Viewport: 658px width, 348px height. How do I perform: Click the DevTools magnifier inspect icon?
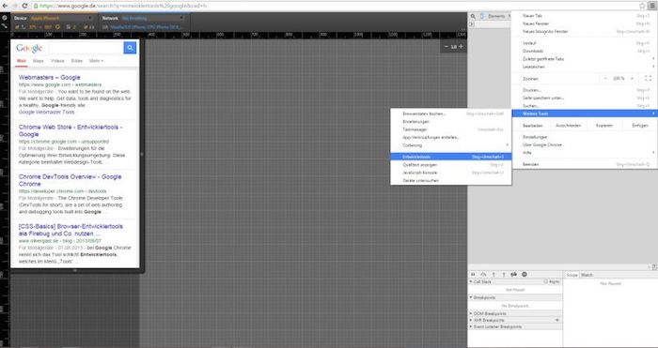(x=473, y=16)
